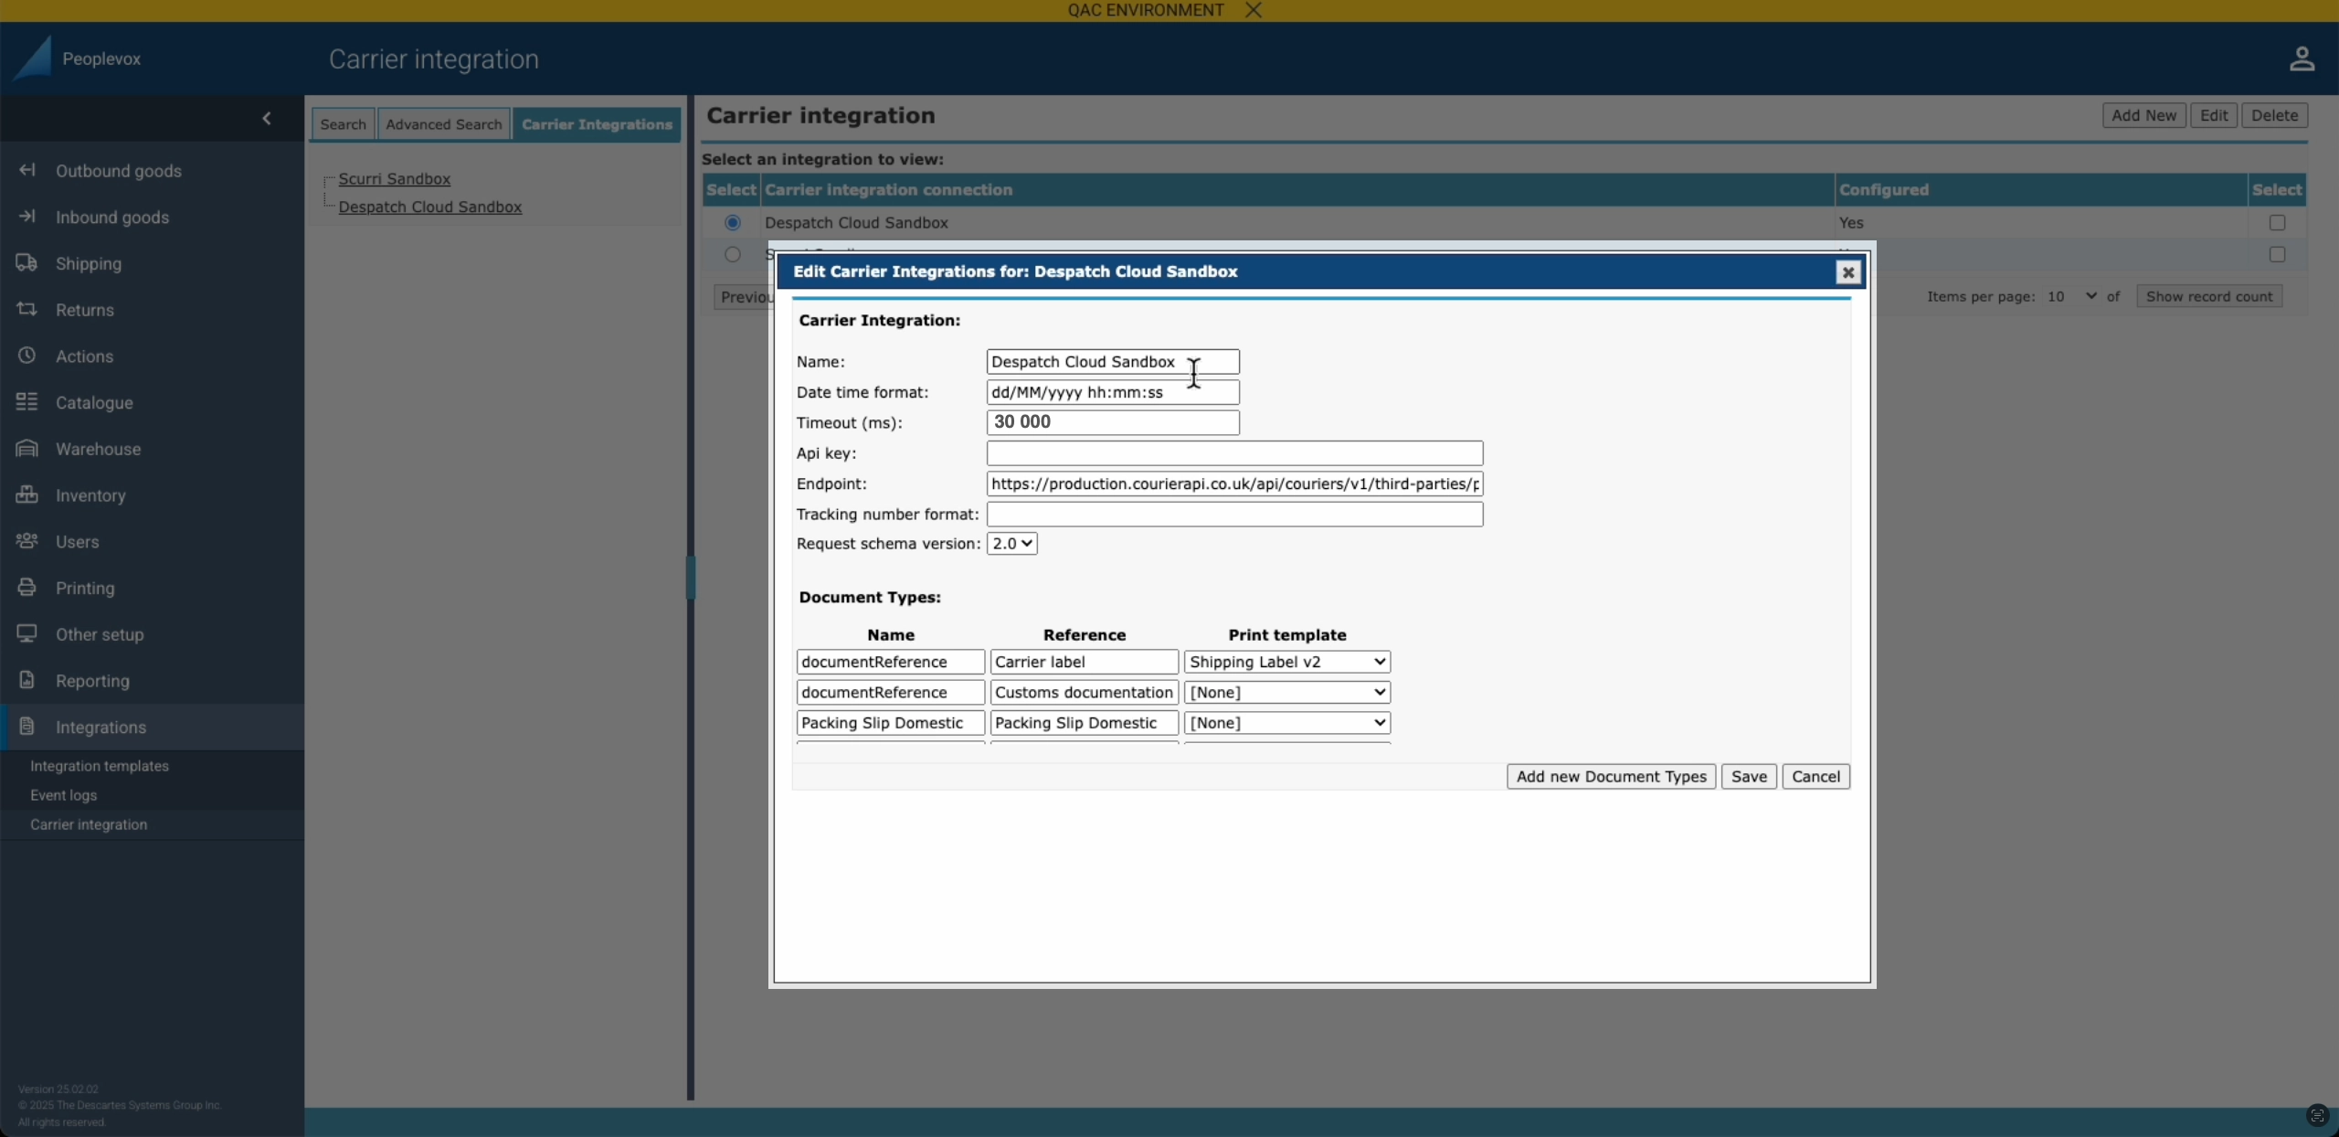Click the Returns icon in sidebar
Viewport: 2339px width, 1137px height.
[27, 309]
